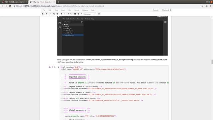Interrupt the kernel with the stop square
Viewport: 213px width, 120px height.
(75, 14)
